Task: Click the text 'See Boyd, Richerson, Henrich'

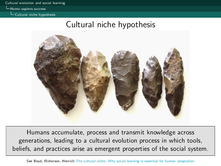Action: pyautogui.click(x=51, y=161)
